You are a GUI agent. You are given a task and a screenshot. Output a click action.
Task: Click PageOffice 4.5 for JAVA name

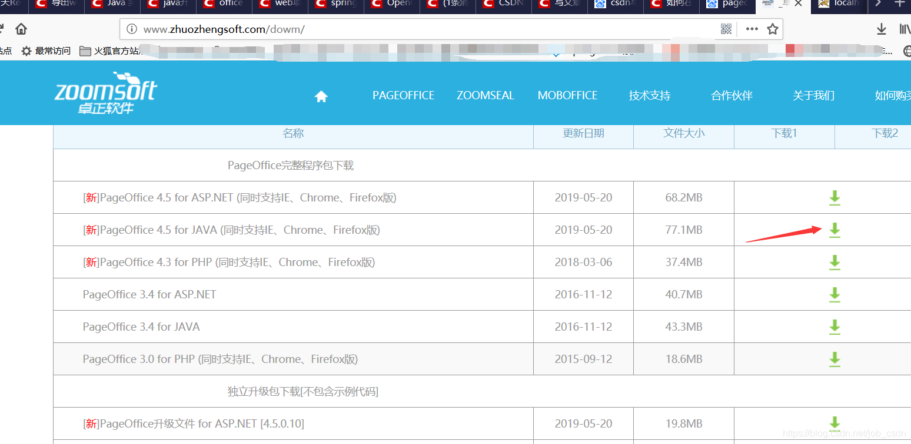click(x=231, y=230)
